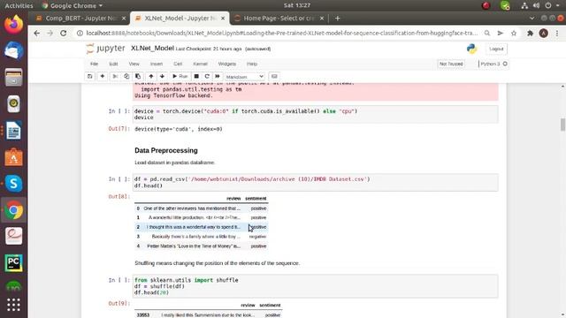Open the clock 'Sat 13:27' calendar
The height and width of the screenshot is (318, 566).
pyautogui.click(x=297, y=5)
